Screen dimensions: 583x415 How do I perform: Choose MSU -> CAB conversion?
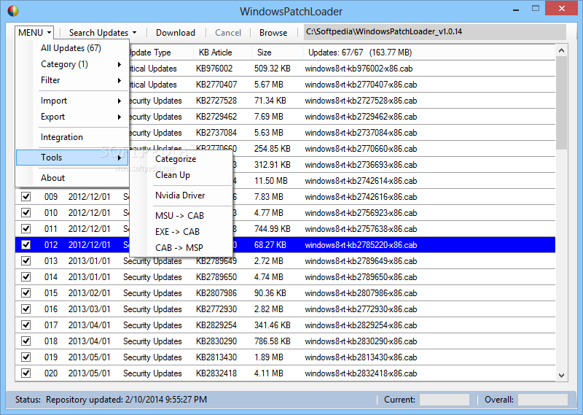tap(179, 216)
